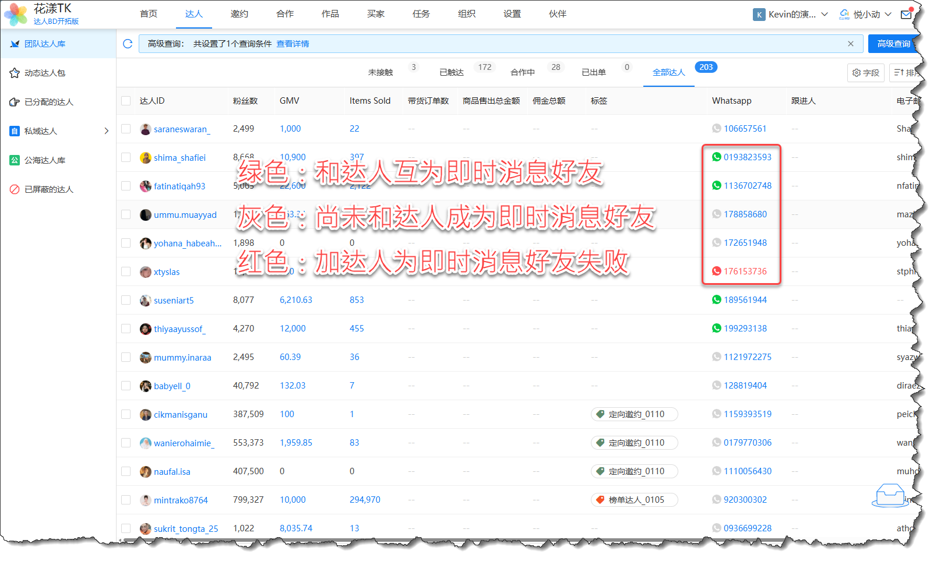
Task: Click the refresh icon beside advanced query bar
Action: 128,44
